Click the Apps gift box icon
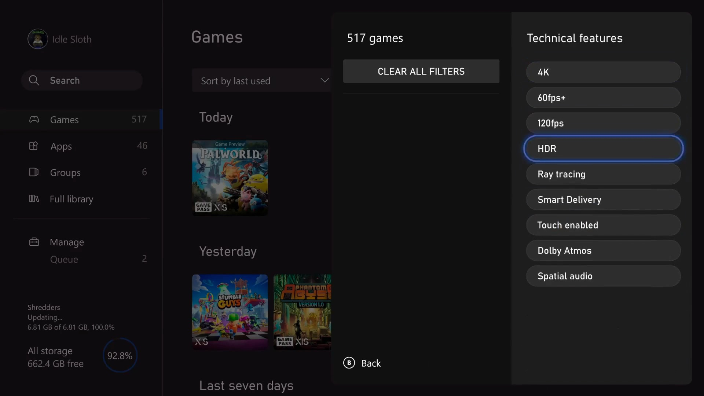 34,146
